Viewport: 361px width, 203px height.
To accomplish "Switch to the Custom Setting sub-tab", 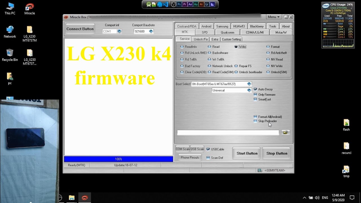I will point(231,39).
